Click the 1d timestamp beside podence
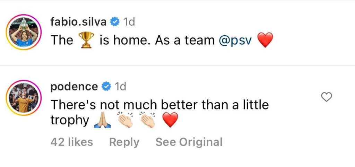This screenshot has height=167, width=355. (x=120, y=87)
